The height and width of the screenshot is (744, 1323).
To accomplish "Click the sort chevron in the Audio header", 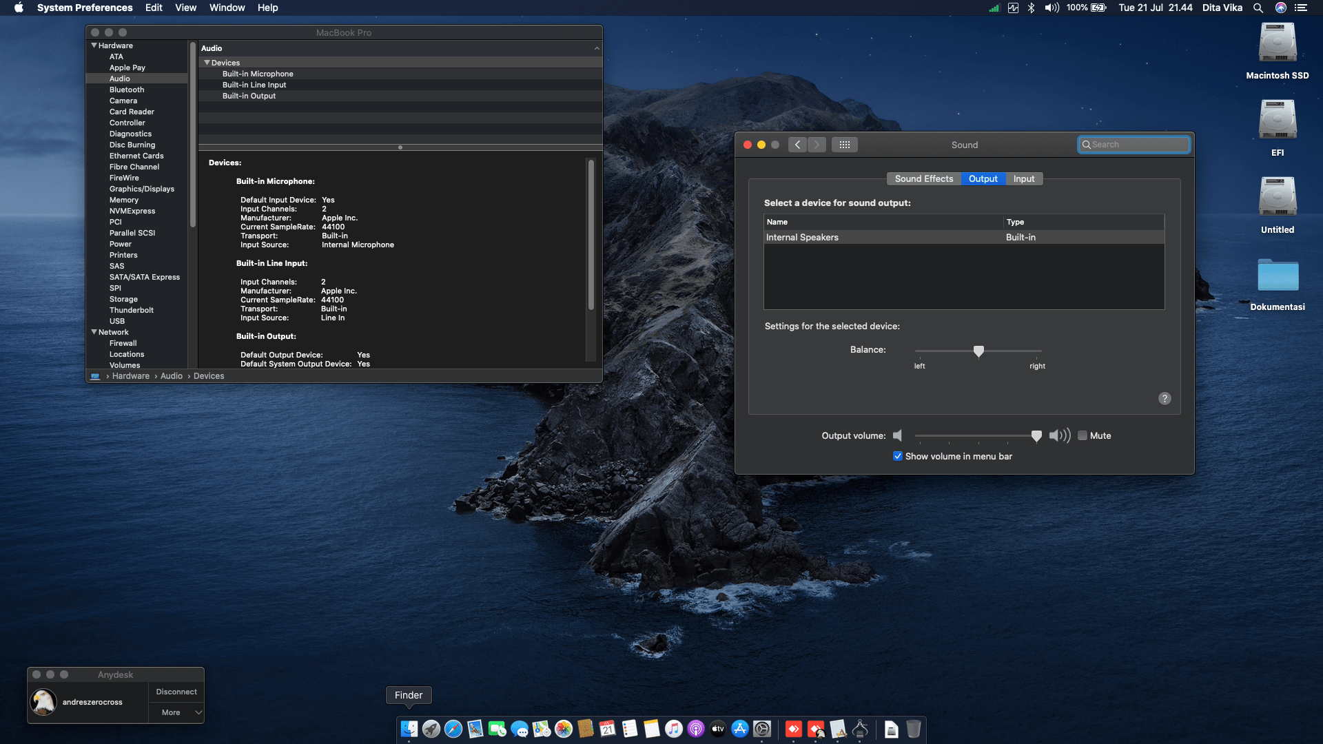I will point(597,48).
